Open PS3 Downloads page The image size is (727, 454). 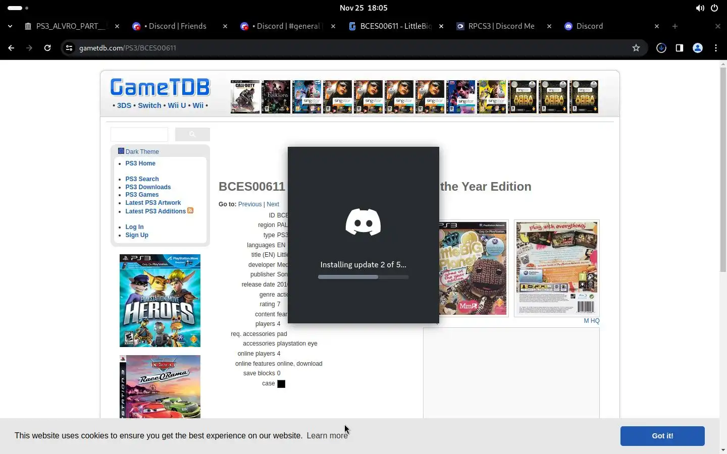(148, 187)
